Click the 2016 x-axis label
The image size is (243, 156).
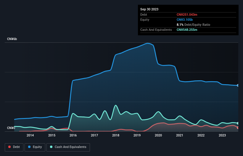pyautogui.click(x=73, y=135)
